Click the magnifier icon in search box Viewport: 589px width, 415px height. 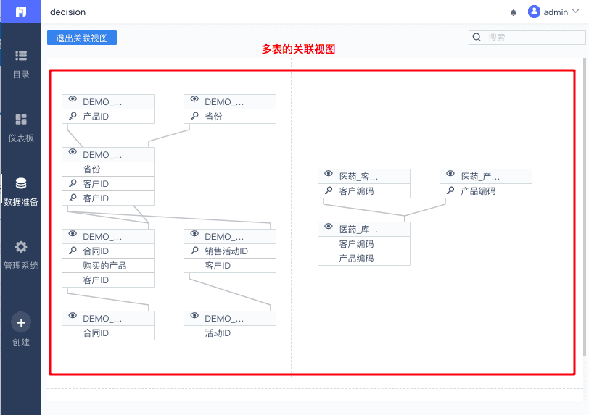477,37
